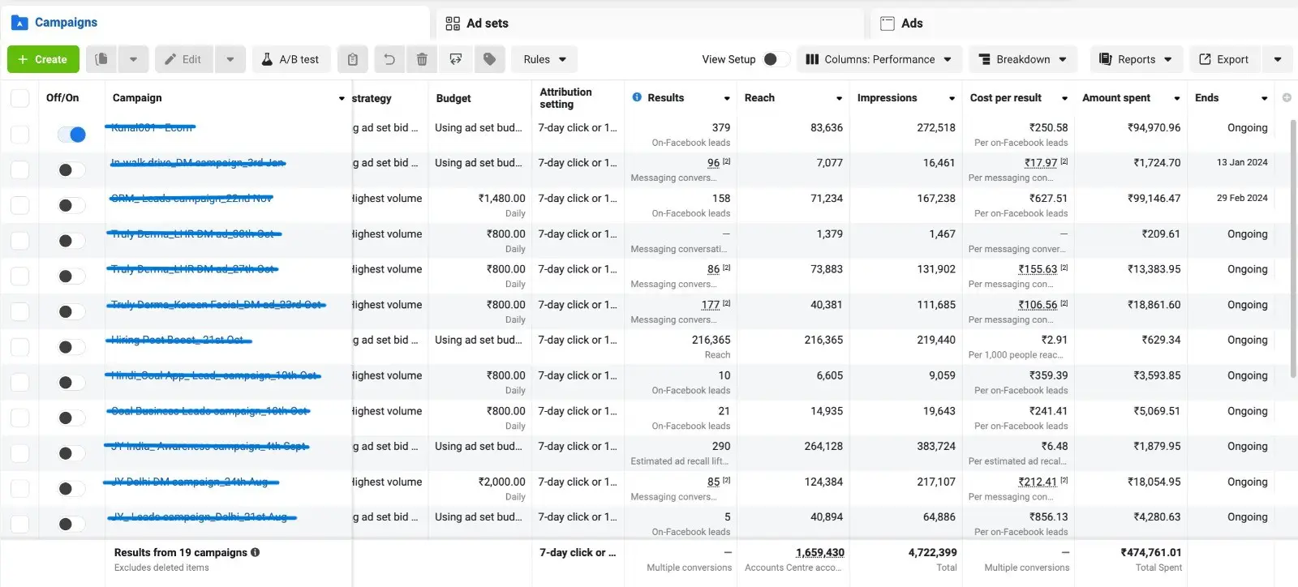Image resolution: width=1298 pixels, height=587 pixels.
Task: Turn off the first campaign's active toggle
Action: [x=71, y=135]
